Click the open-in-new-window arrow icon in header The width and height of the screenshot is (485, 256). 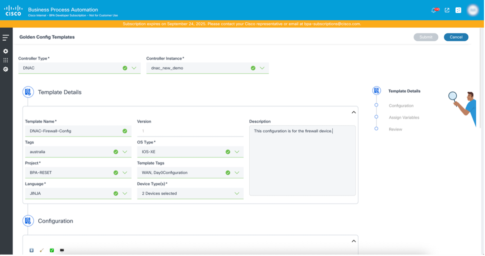[x=447, y=10]
